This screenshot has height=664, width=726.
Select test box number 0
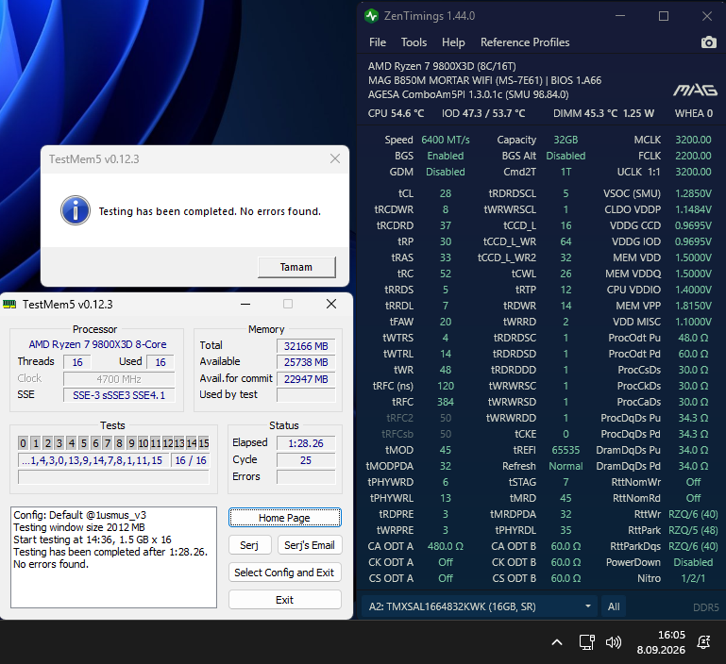click(24, 443)
